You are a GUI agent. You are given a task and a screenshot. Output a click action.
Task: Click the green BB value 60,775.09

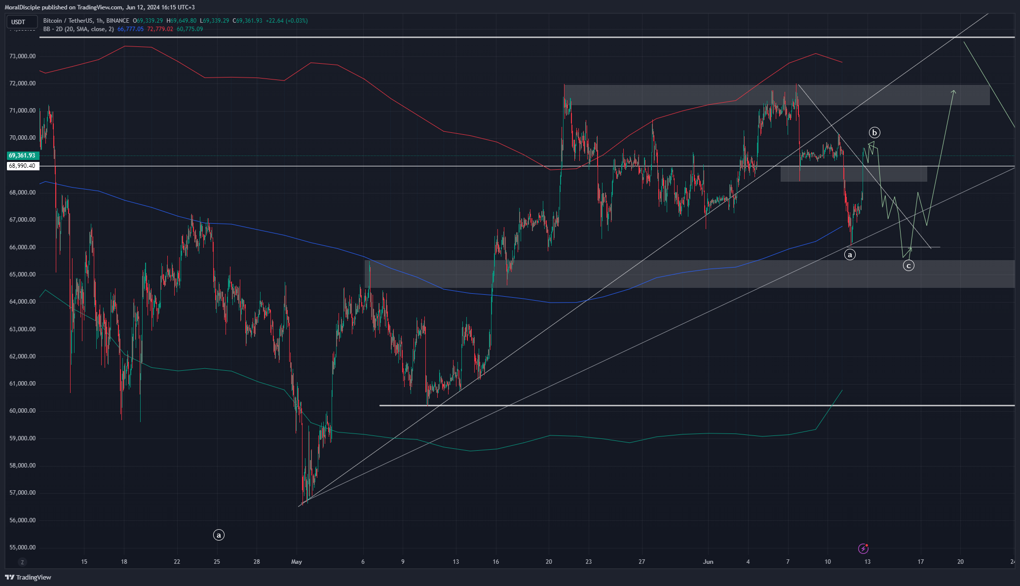[189, 29]
